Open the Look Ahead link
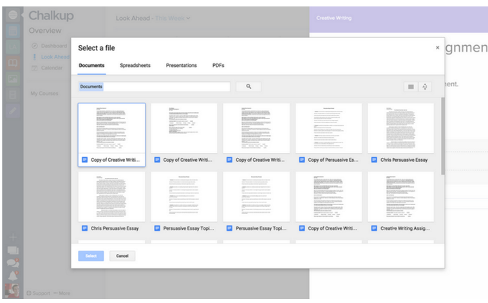488x303 pixels. pos(52,57)
